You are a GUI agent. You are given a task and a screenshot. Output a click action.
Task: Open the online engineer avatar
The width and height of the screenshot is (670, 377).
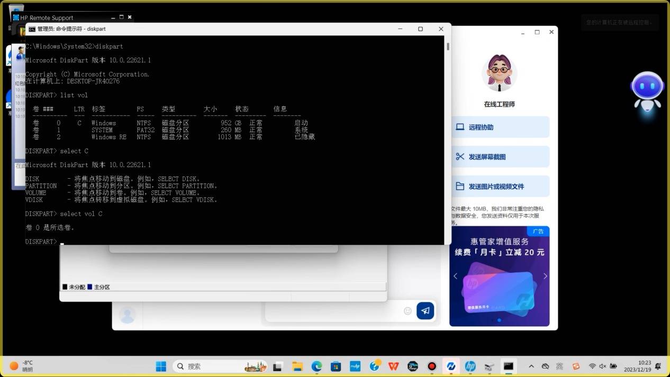tap(499, 73)
